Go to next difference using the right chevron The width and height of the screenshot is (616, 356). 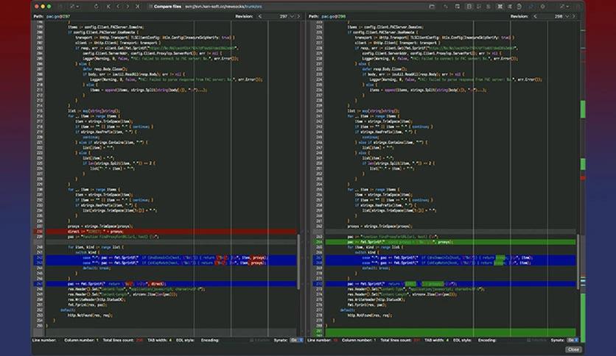(127, 7)
